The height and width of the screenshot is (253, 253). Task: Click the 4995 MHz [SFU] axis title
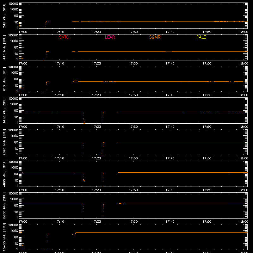(4, 174)
